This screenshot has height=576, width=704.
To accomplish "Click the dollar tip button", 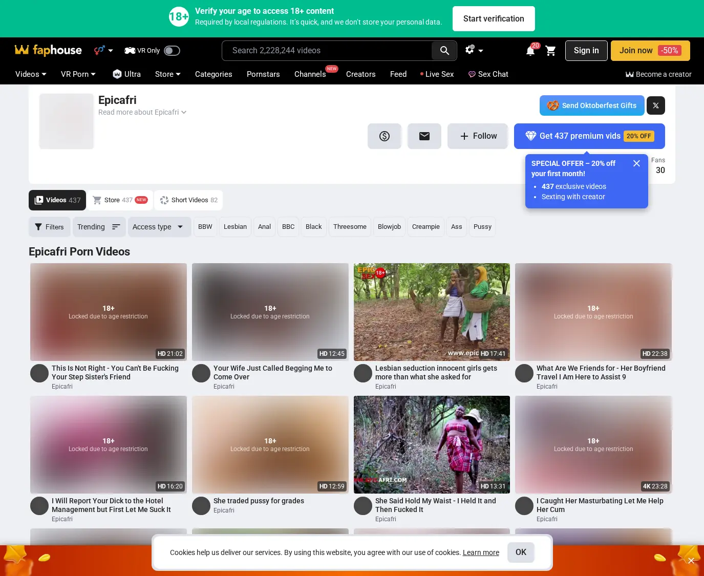I will click(x=385, y=136).
